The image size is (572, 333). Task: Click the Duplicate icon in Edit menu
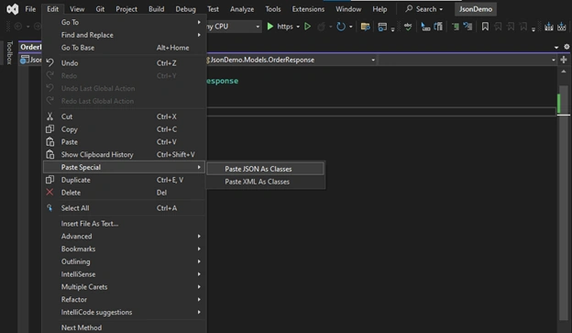click(50, 180)
